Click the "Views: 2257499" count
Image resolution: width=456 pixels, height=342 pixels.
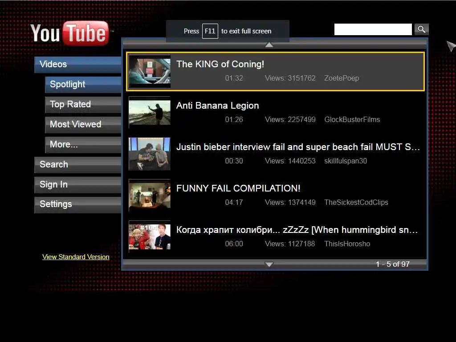[x=290, y=119]
